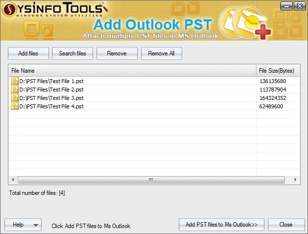Close window via title bar X icon
308x234 pixels.
[300, 6]
